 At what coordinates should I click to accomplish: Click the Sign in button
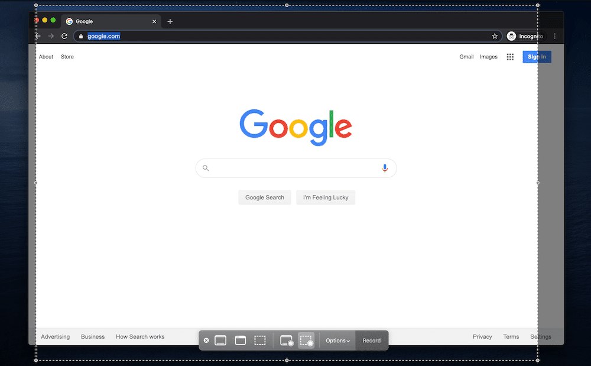(537, 57)
